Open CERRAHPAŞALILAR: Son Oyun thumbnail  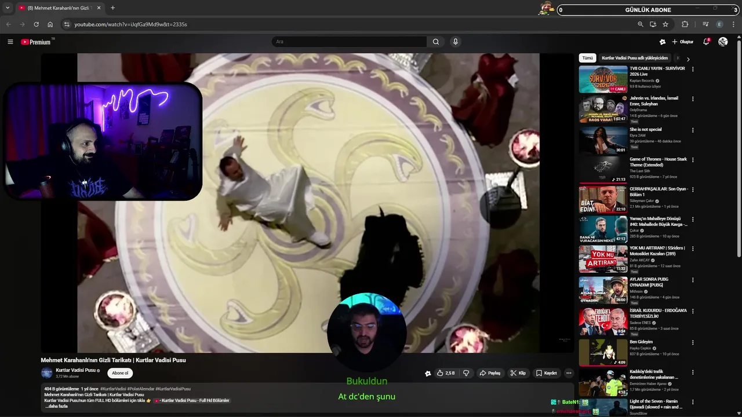click(x=603, y=199)
